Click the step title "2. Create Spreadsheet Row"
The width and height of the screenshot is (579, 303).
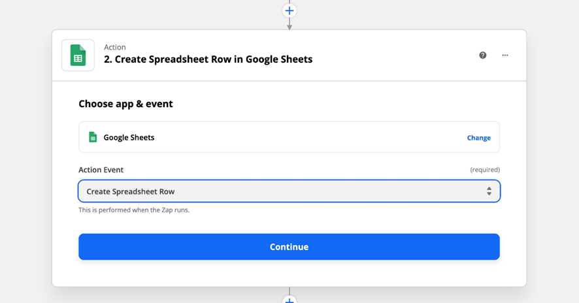pyautogui.click(x=208, y=59)
